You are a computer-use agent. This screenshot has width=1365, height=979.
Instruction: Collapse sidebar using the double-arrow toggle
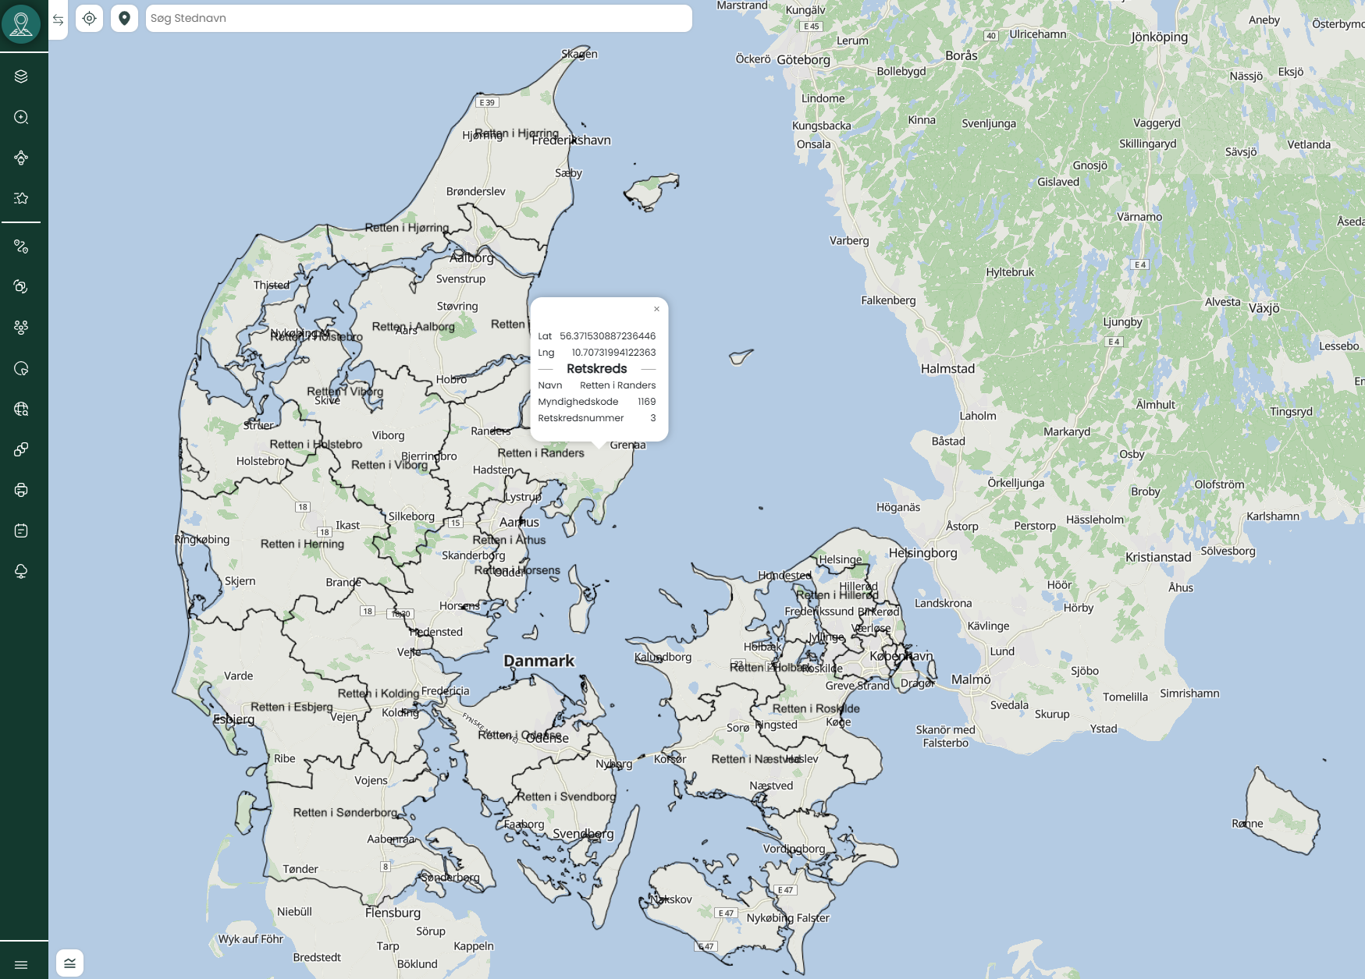59,20
